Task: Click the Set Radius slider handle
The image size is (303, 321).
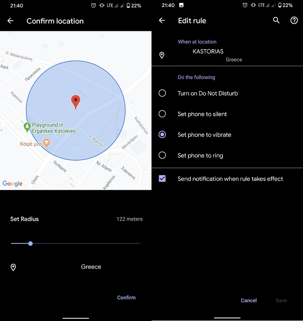Action: [30, 244]
